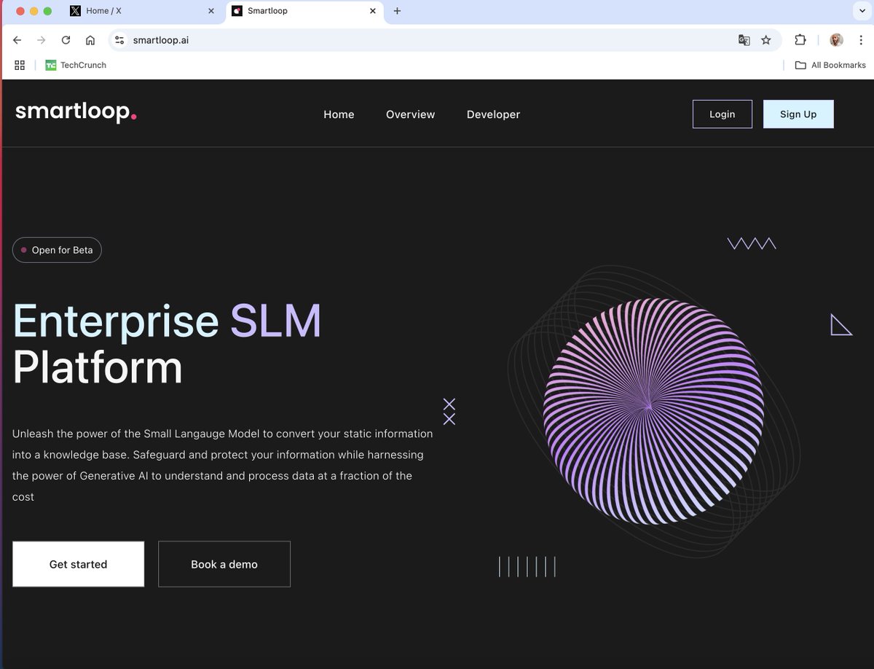Expand the tab search dropdown arrow
The image size is (874, 669).
point(862,11)
